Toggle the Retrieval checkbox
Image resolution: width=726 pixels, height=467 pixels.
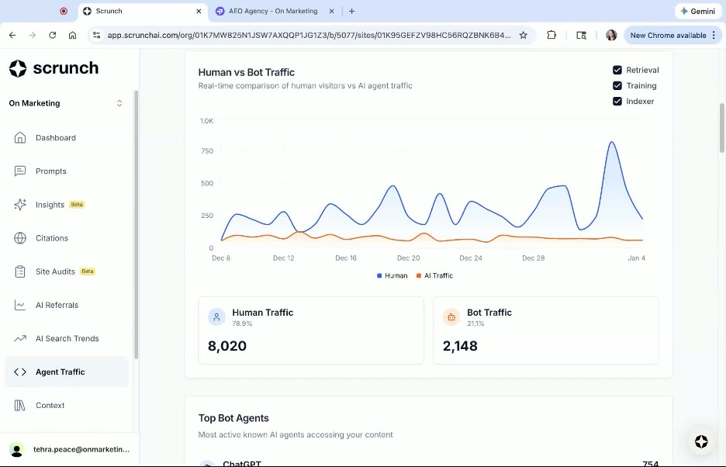617,69
